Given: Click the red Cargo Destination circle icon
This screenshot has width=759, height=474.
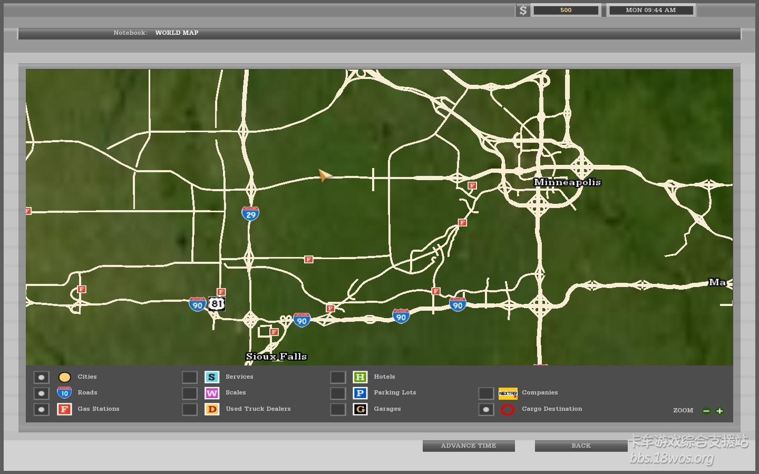Looking at the screenshot, I should click(508, 410).
